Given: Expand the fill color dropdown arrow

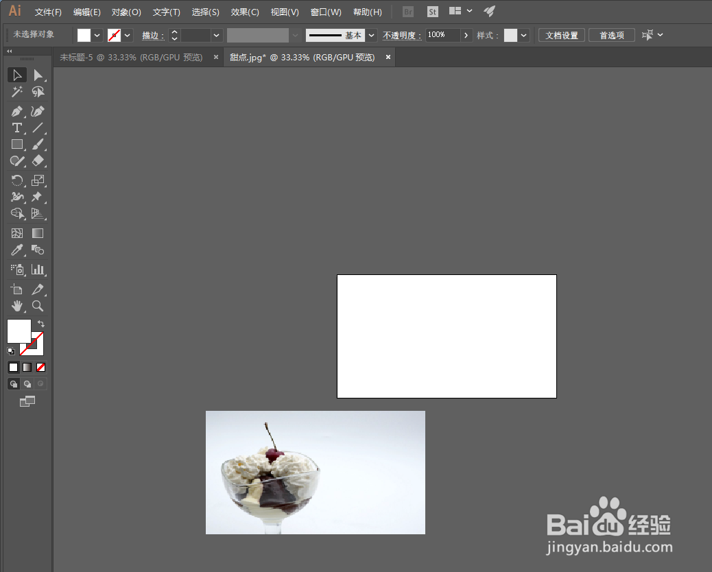Looking at the screenshot, I should [x=97, y=35].
